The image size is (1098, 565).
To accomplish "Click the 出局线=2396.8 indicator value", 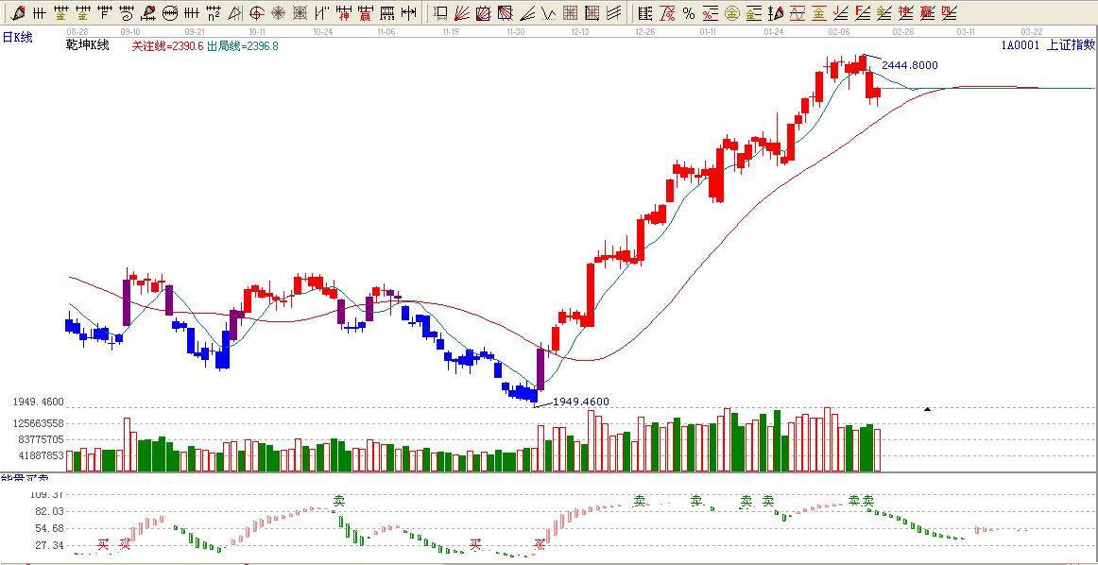I will (x=242, y=45).
